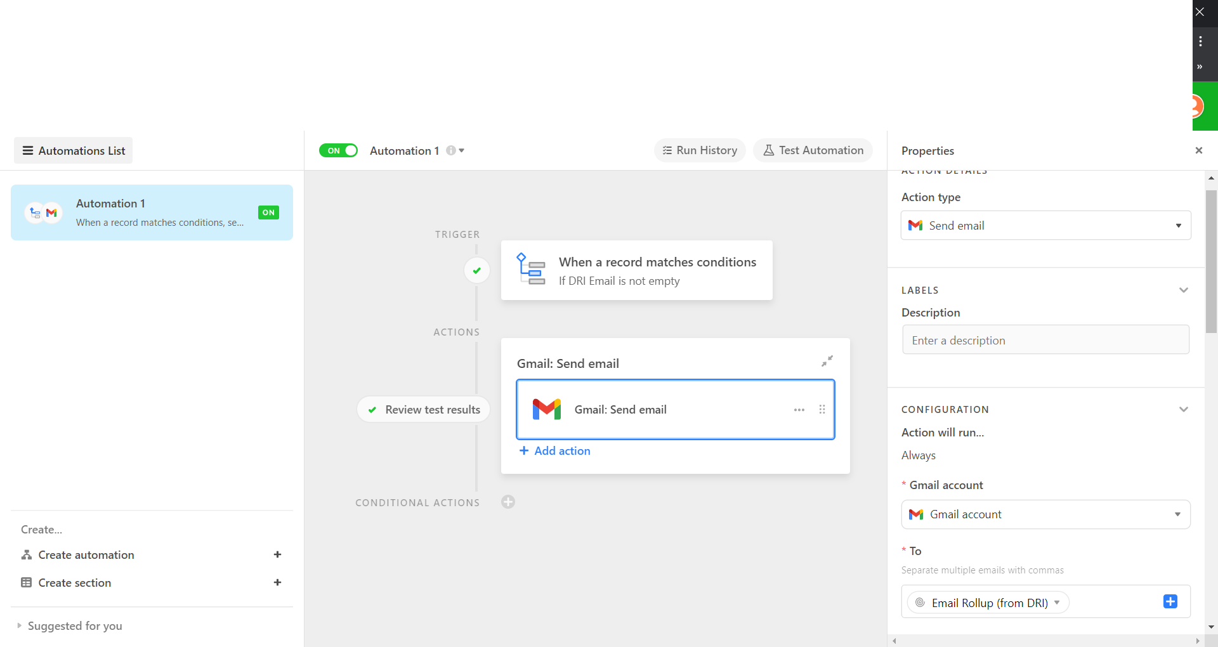This screenshot has height=647, width=1218.
Task: Toggle the Automation 1 ON switch
Action: point(338,150)
